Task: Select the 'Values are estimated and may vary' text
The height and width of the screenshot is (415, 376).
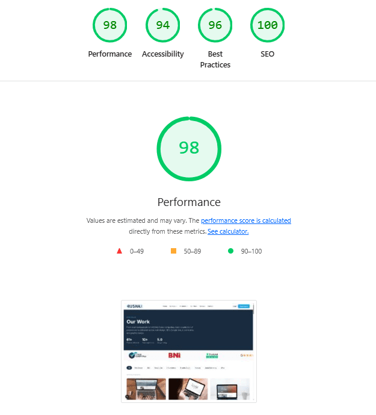Action: pyautogui.click(x=137, y=220)
